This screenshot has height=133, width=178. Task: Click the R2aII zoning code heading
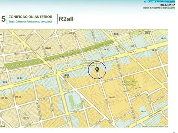click(66, 19)
